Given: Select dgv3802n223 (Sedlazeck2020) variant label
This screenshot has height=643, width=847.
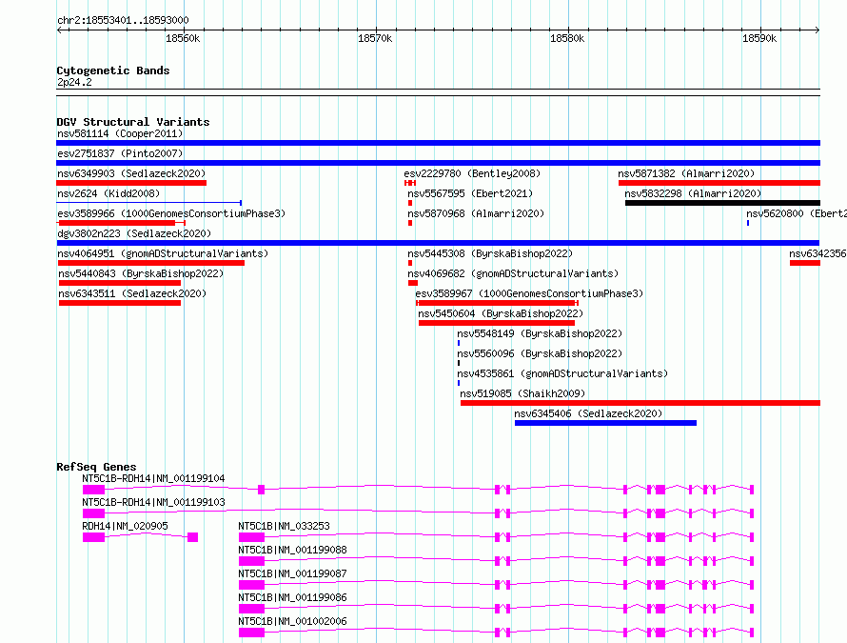Looking at the screenshot, I should point(134,233).
